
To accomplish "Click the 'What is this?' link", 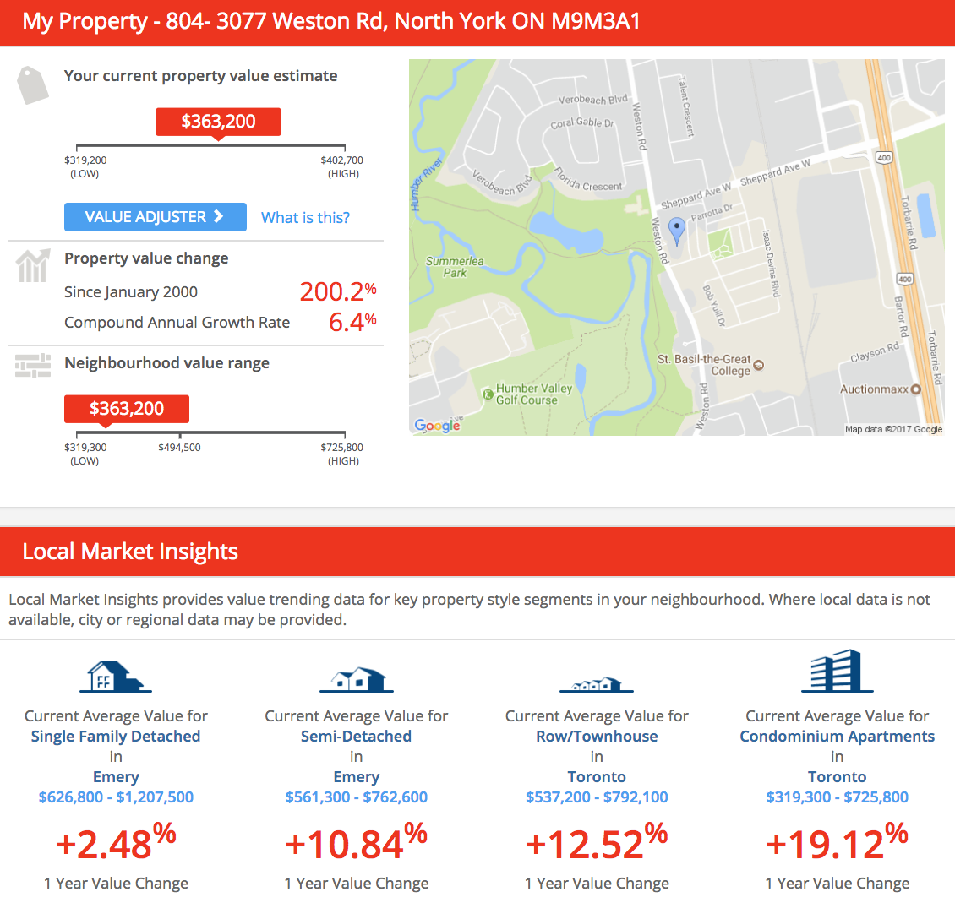I will pyautogui.click(x=305, y=218).
